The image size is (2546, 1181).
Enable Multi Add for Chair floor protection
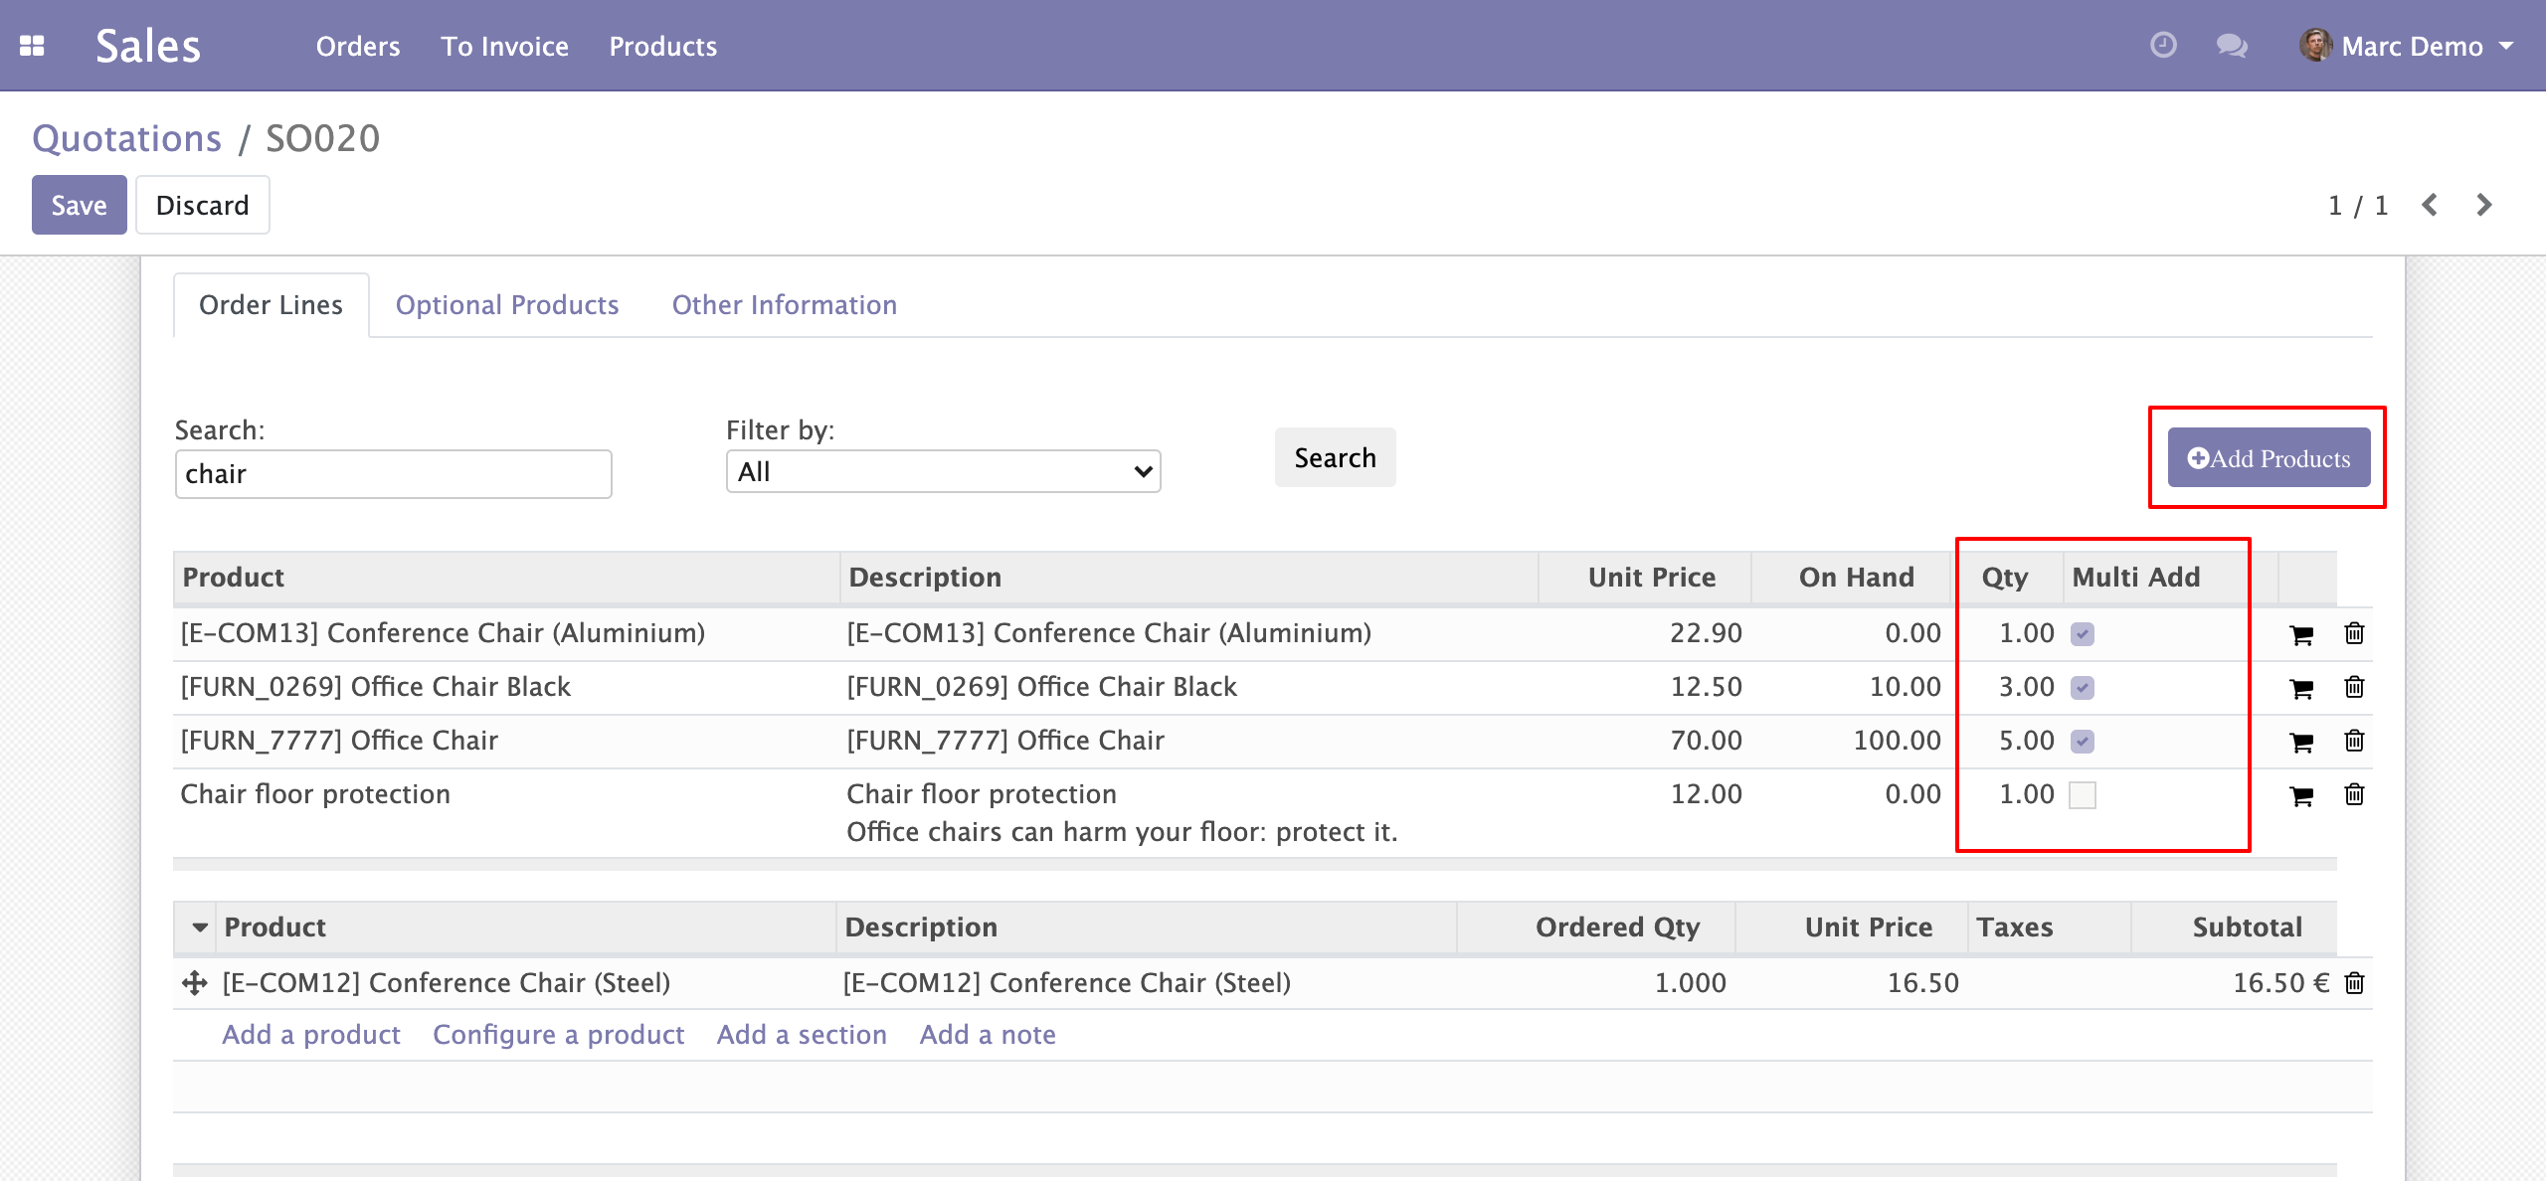pyautogui.click(x=2083, y=795)
